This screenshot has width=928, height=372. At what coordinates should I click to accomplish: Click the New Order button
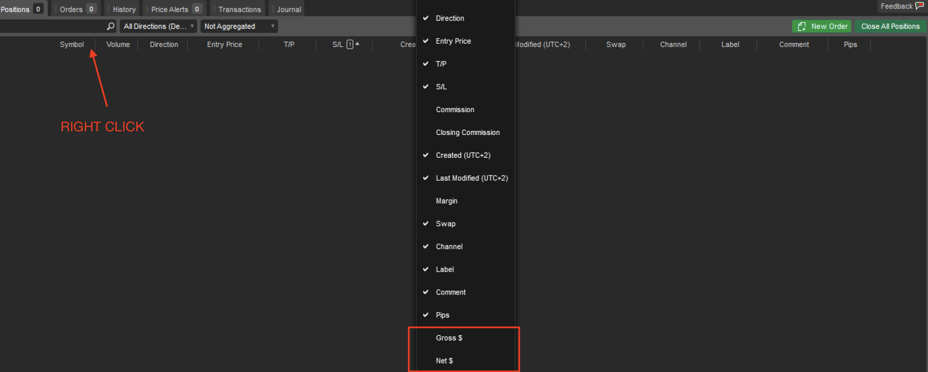click(821, 26)
